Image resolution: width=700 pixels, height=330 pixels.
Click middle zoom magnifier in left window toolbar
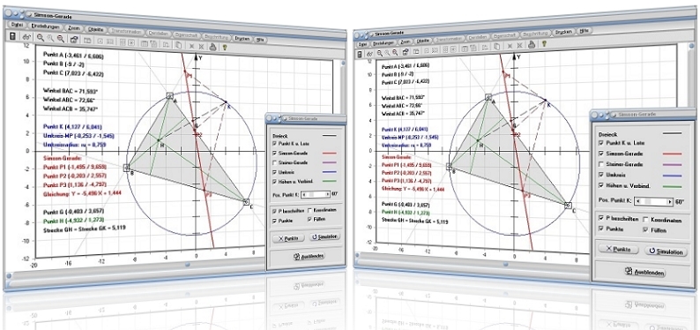click(50, 39)
